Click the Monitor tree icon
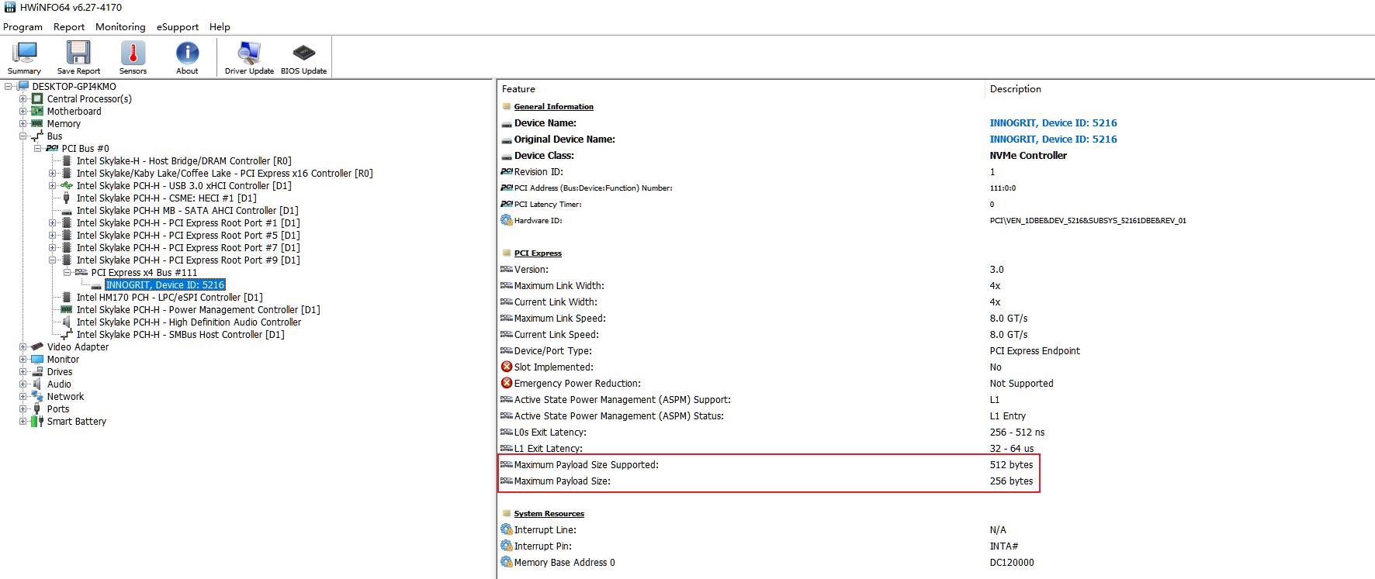 coord(37,360)
